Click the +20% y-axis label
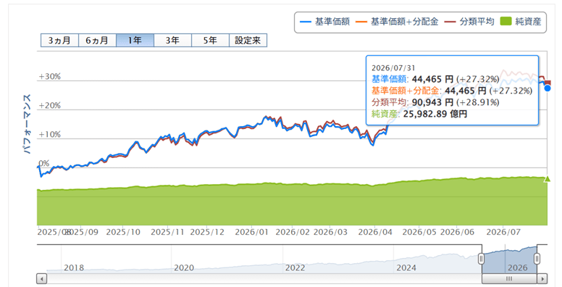This screenshot has width=562, height=287. click(x=49, y=106)
